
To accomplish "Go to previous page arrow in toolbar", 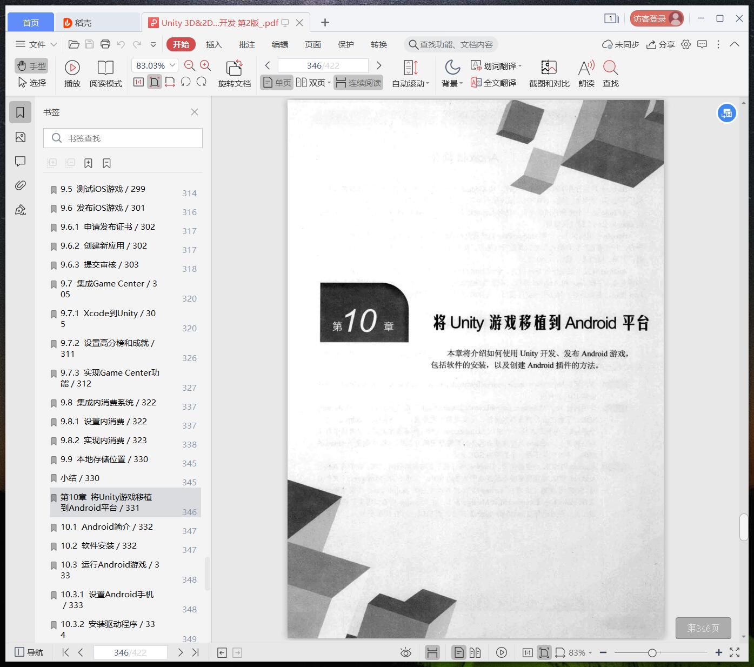I will (268, 65).
